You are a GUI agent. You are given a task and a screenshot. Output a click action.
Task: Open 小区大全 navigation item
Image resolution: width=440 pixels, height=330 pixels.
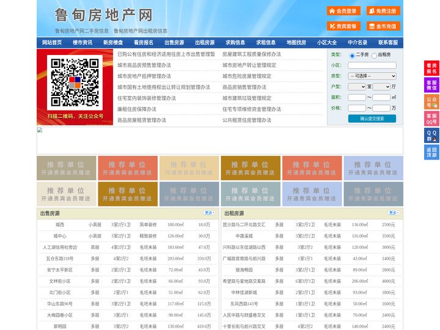[x=327, y=43]
